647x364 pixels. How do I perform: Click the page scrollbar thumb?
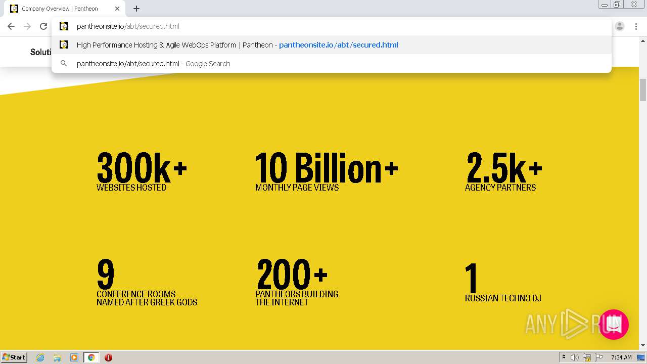[x=643, y=90]
